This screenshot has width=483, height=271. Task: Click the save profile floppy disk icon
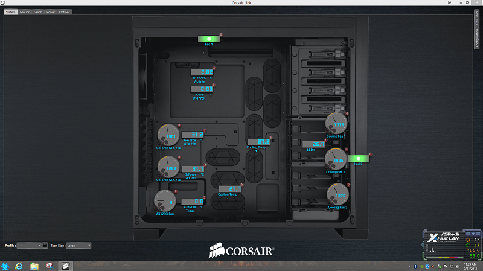coord(45,246)
